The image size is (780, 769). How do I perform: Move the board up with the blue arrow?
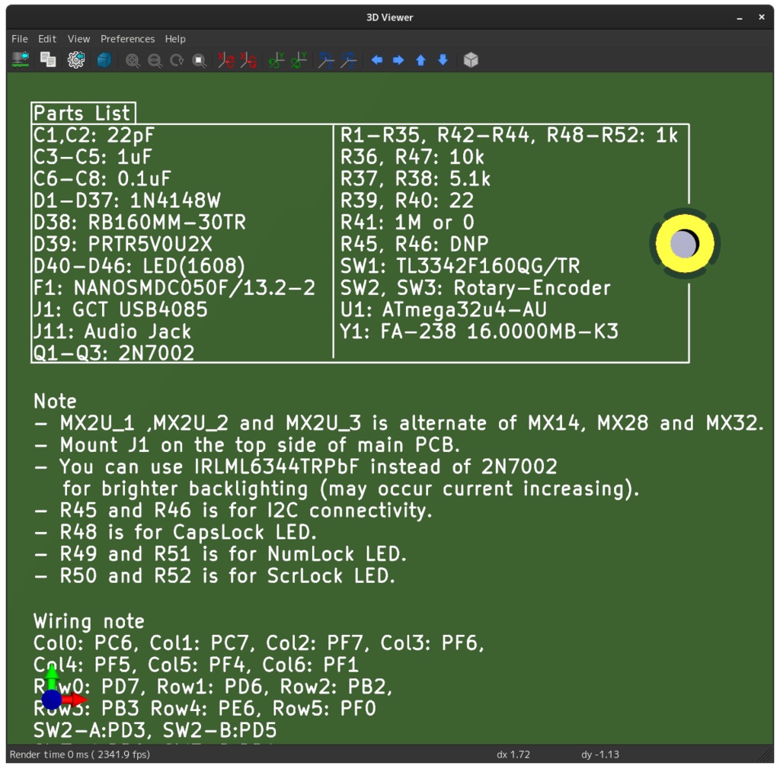[420, 60]
